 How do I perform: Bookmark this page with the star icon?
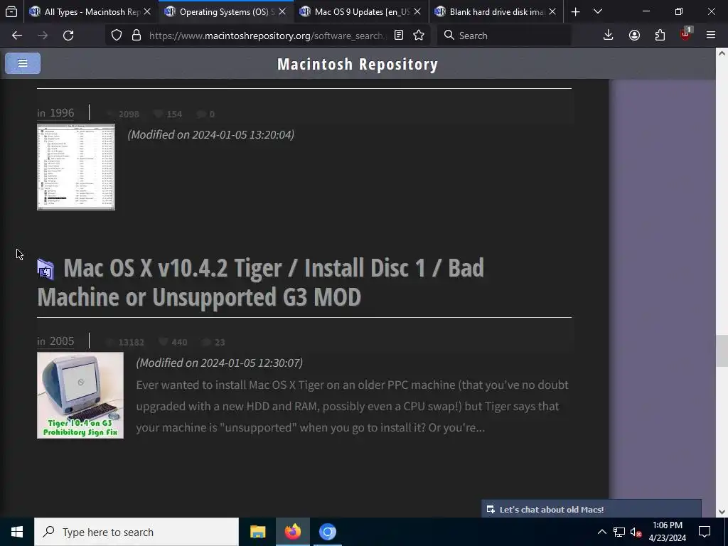[x=419, y=36]
